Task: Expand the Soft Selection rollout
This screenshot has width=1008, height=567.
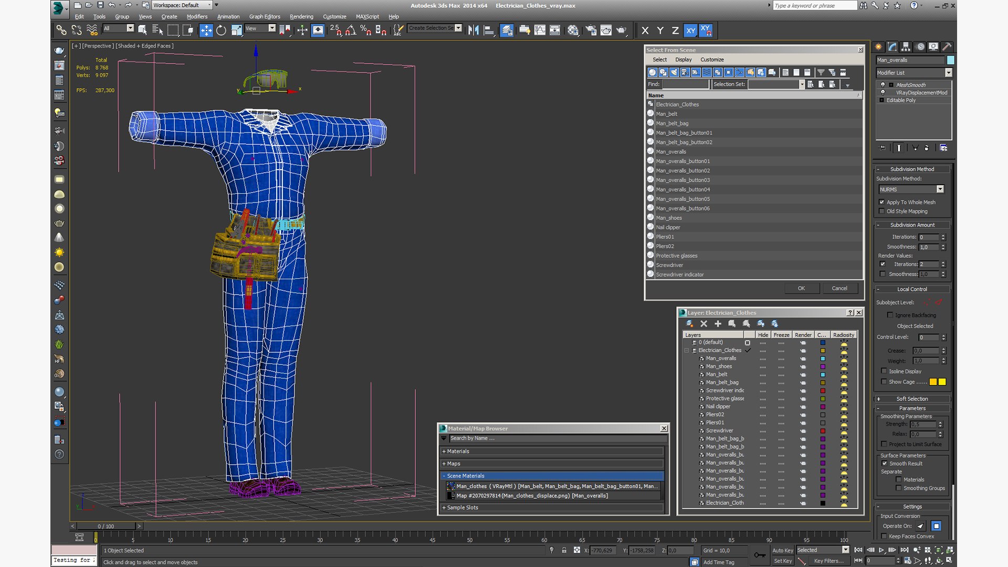Action: pos(912,399)
